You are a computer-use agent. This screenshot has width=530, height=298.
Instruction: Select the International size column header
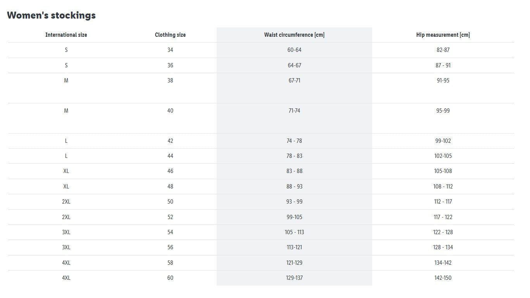[x=66, y=35]
